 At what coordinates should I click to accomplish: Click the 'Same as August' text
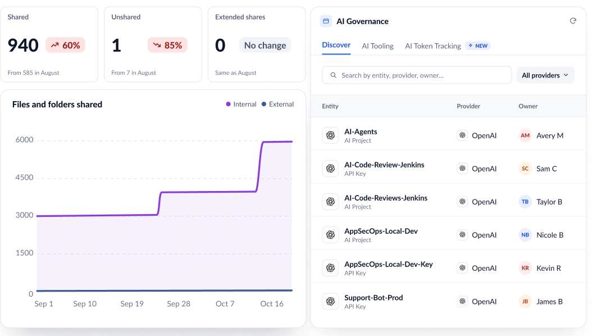click(x=235, y=72)
